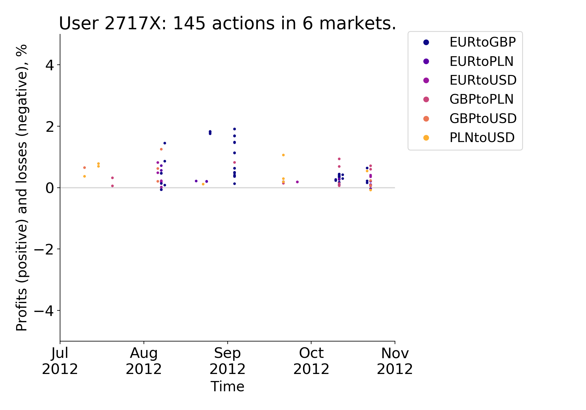Click the highest EURtoGBP point in September
Image resolution: width=586 pixels, height=410 pixels.
coord(234,129)
